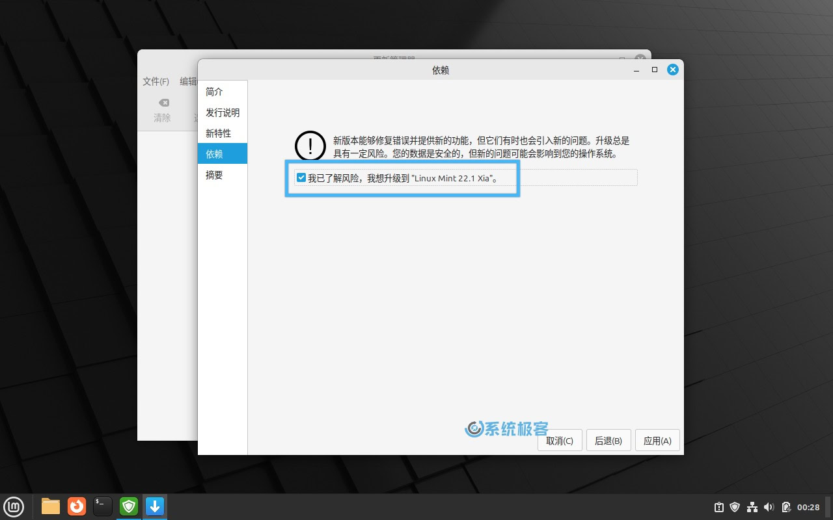Close the 依赖 dialog window

click(673, 70)
